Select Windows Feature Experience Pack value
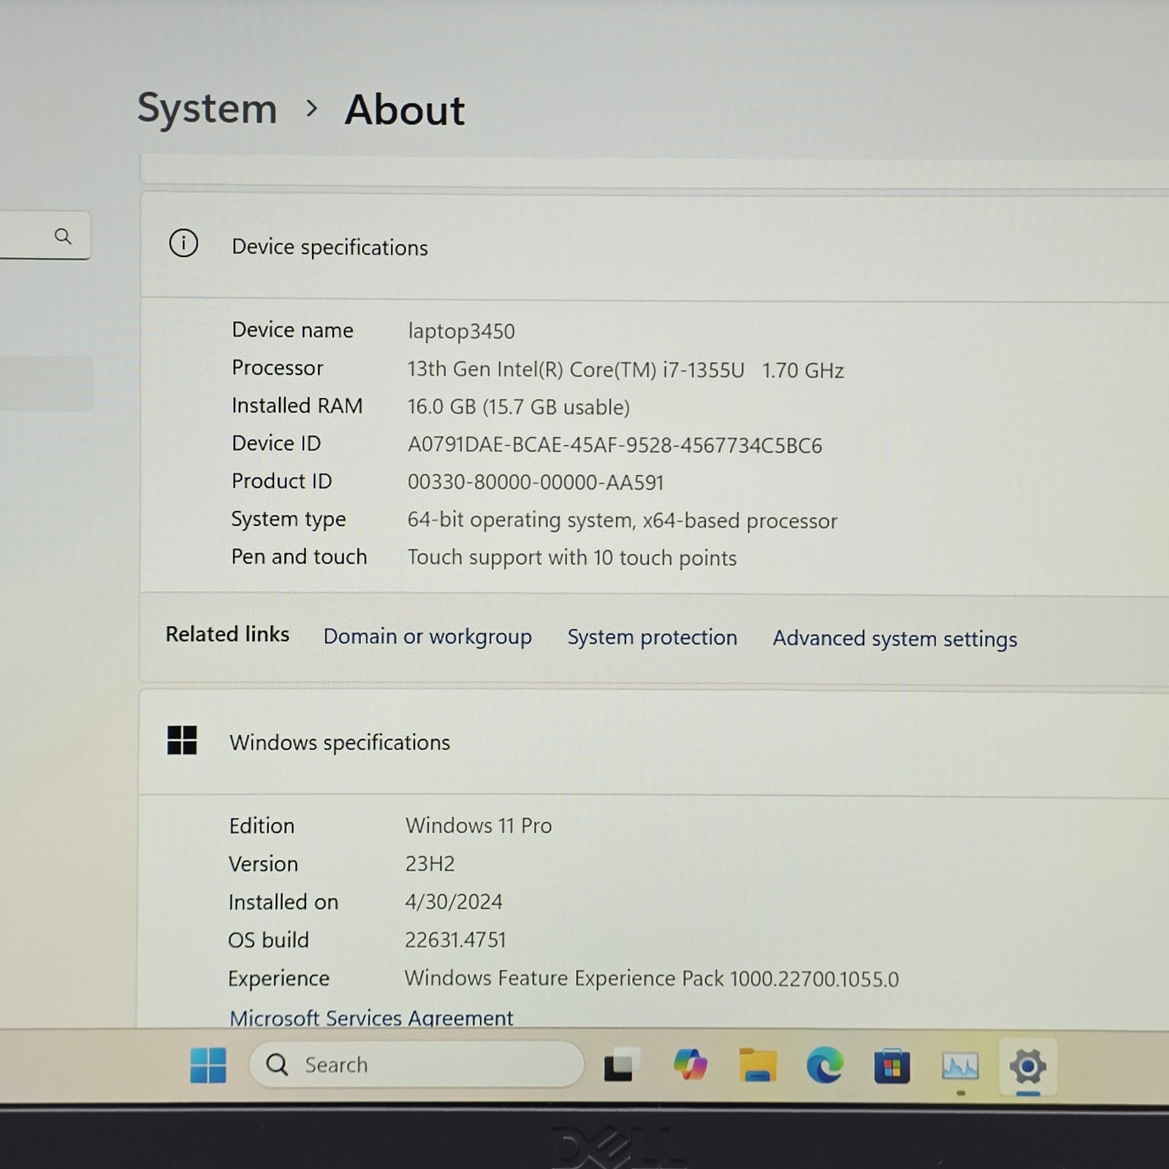Viewport: 1169px width, 1169px height. tap(652, 978)
